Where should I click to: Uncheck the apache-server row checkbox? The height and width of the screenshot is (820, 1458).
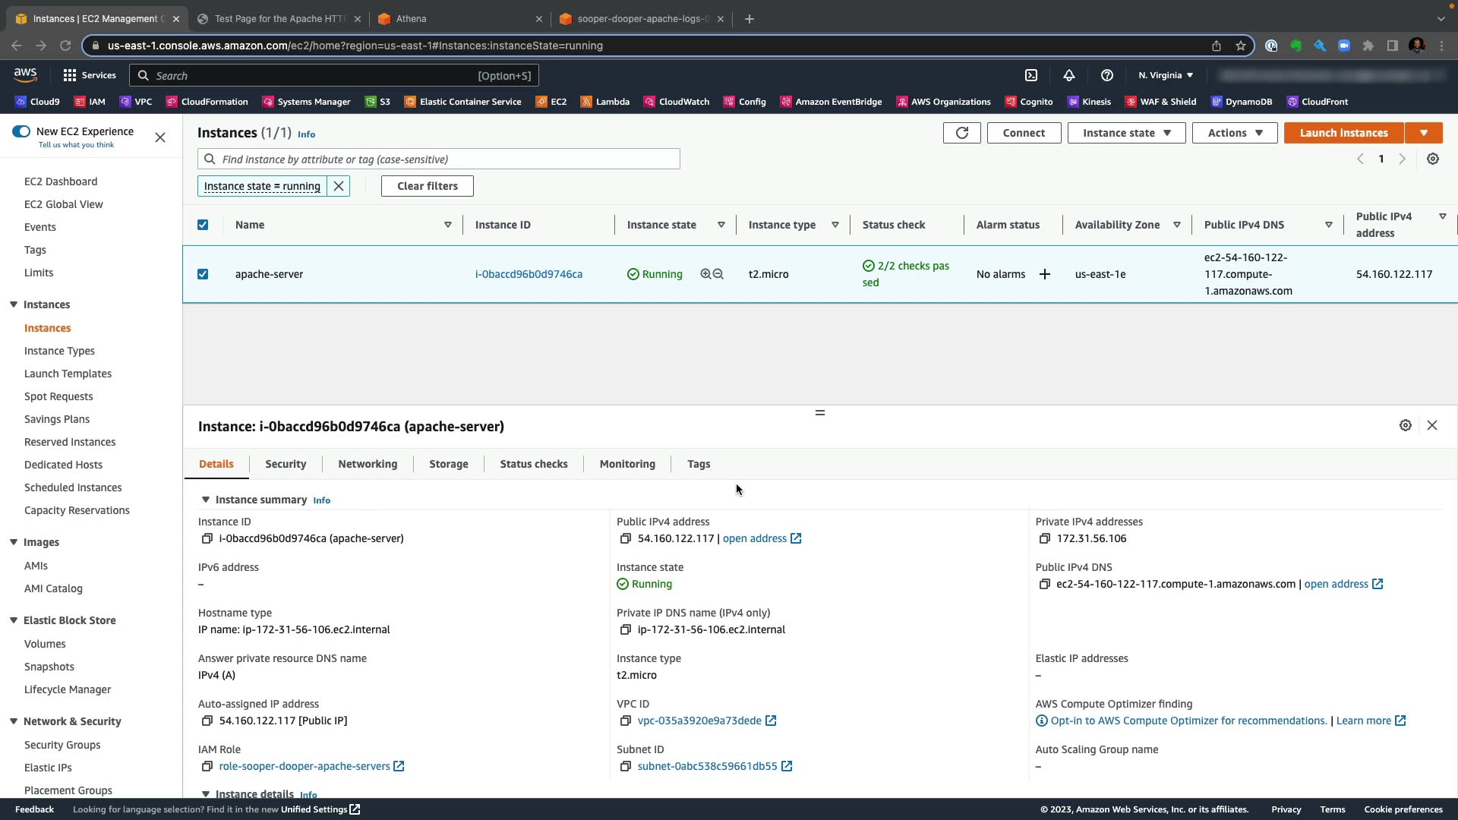(203, 274)
